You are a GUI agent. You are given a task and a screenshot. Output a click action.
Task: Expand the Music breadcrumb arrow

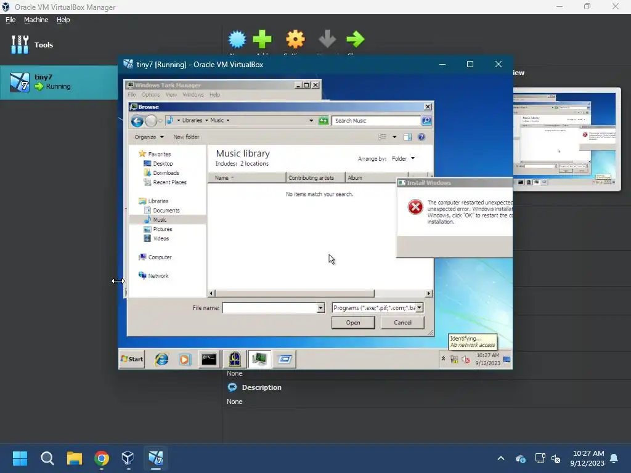(228, 120)
